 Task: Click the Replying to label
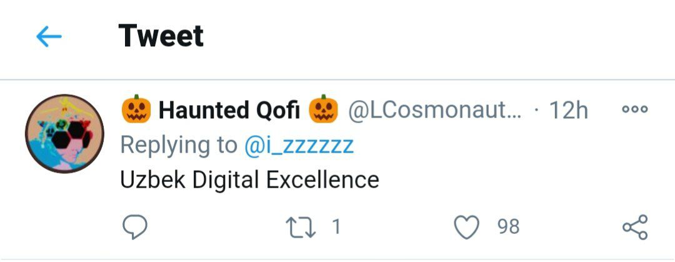[x=177, y=145]
